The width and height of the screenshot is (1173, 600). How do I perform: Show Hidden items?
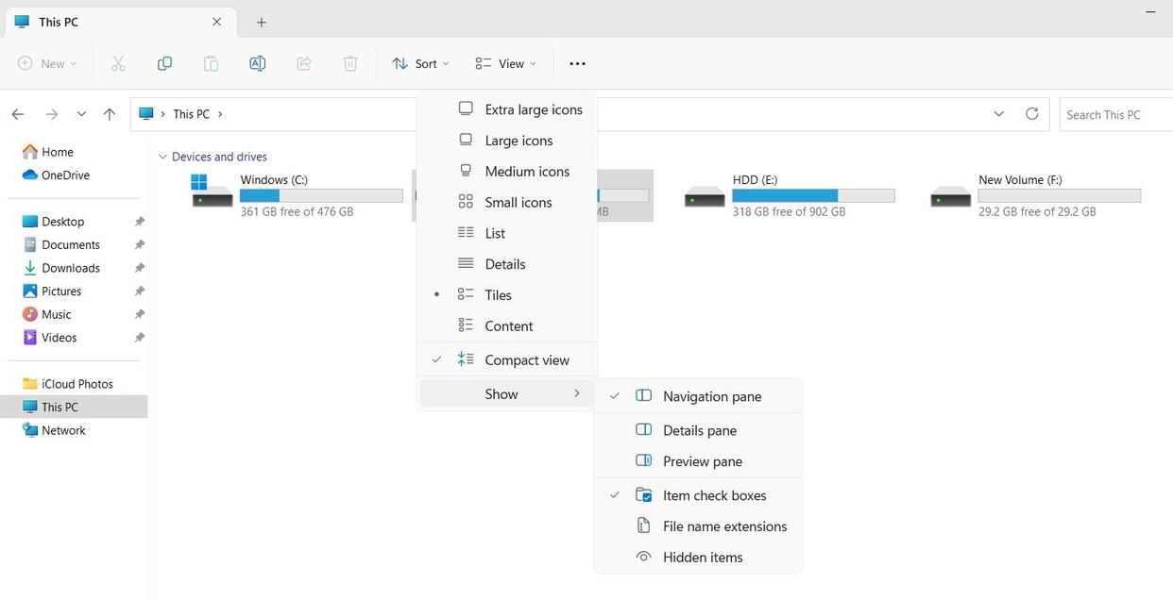(x=702, y=557)
